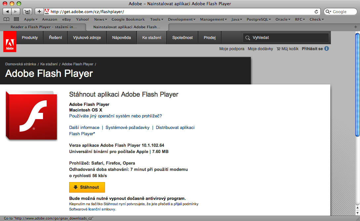Click in the Vyhledat search field

click(x=288, y=38)
